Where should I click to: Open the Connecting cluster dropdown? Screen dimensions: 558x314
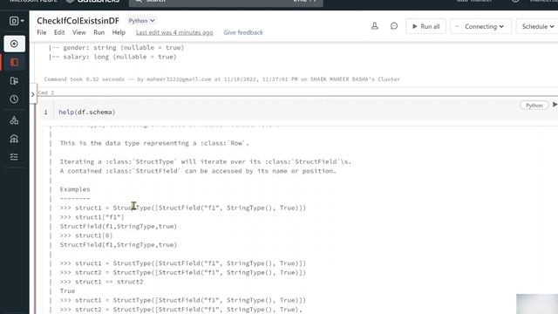[480, 26]
